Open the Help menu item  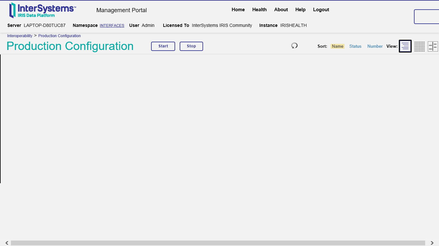(300, 10)
